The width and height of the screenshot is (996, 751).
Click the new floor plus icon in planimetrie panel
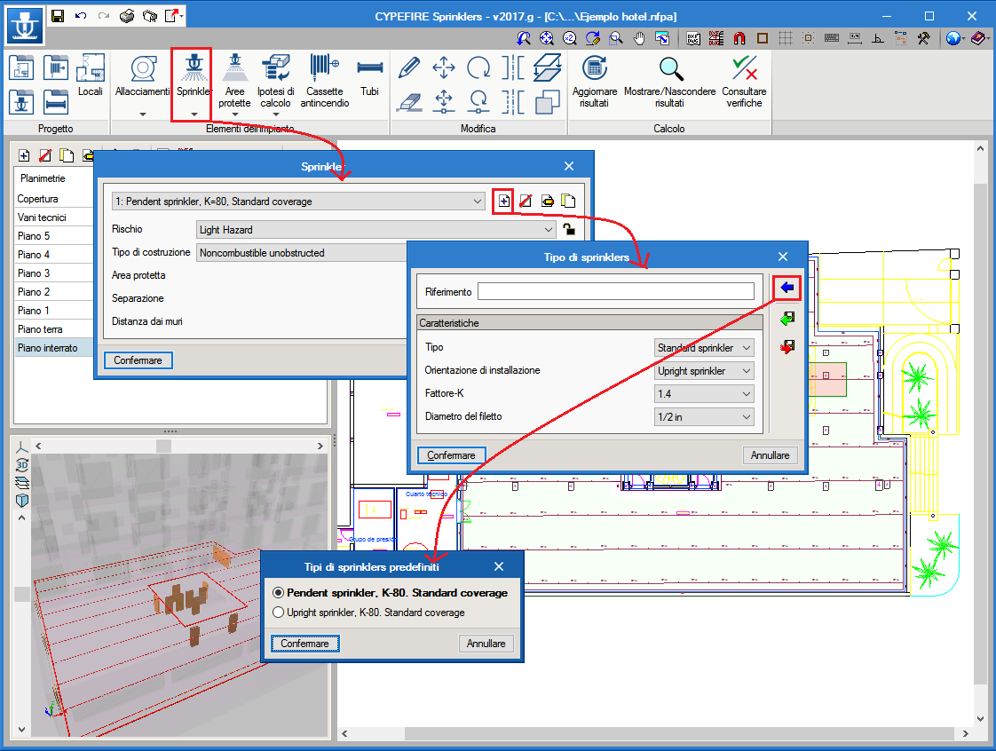24,155
